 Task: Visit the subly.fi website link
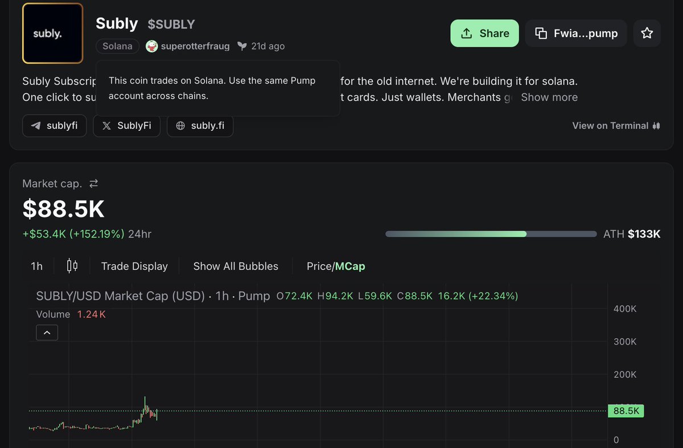[200, 126]
